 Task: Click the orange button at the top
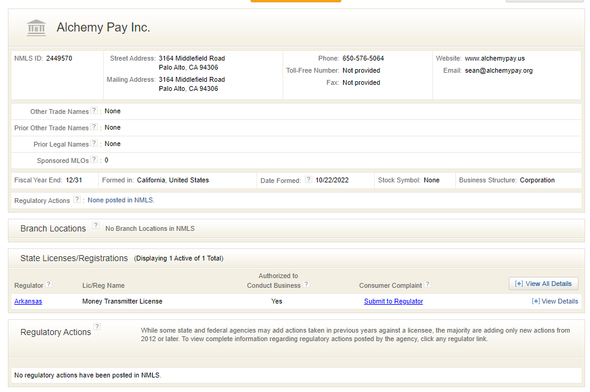click(295, 1)
